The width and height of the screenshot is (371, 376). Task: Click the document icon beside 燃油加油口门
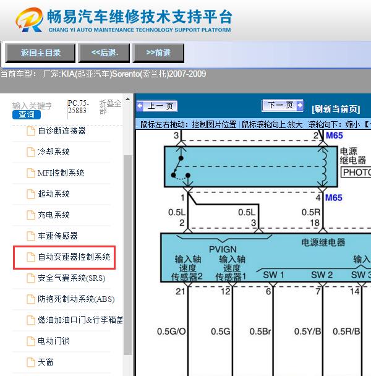click(x=31, y=320)
